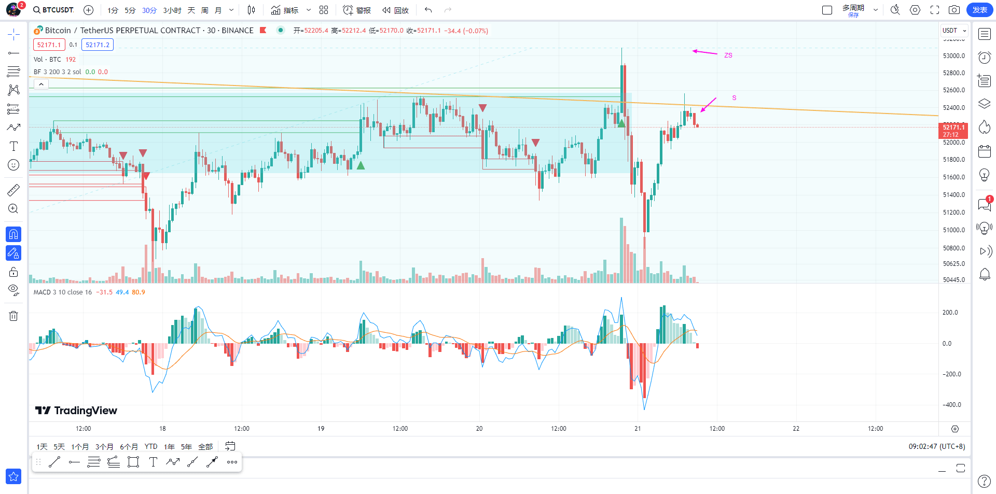Open the Fibonacci retracement tools
This screenshot has height=494, width=996.
[13, 72]
